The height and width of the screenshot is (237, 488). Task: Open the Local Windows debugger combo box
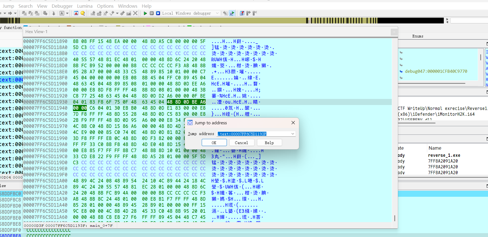pos(191,13)
